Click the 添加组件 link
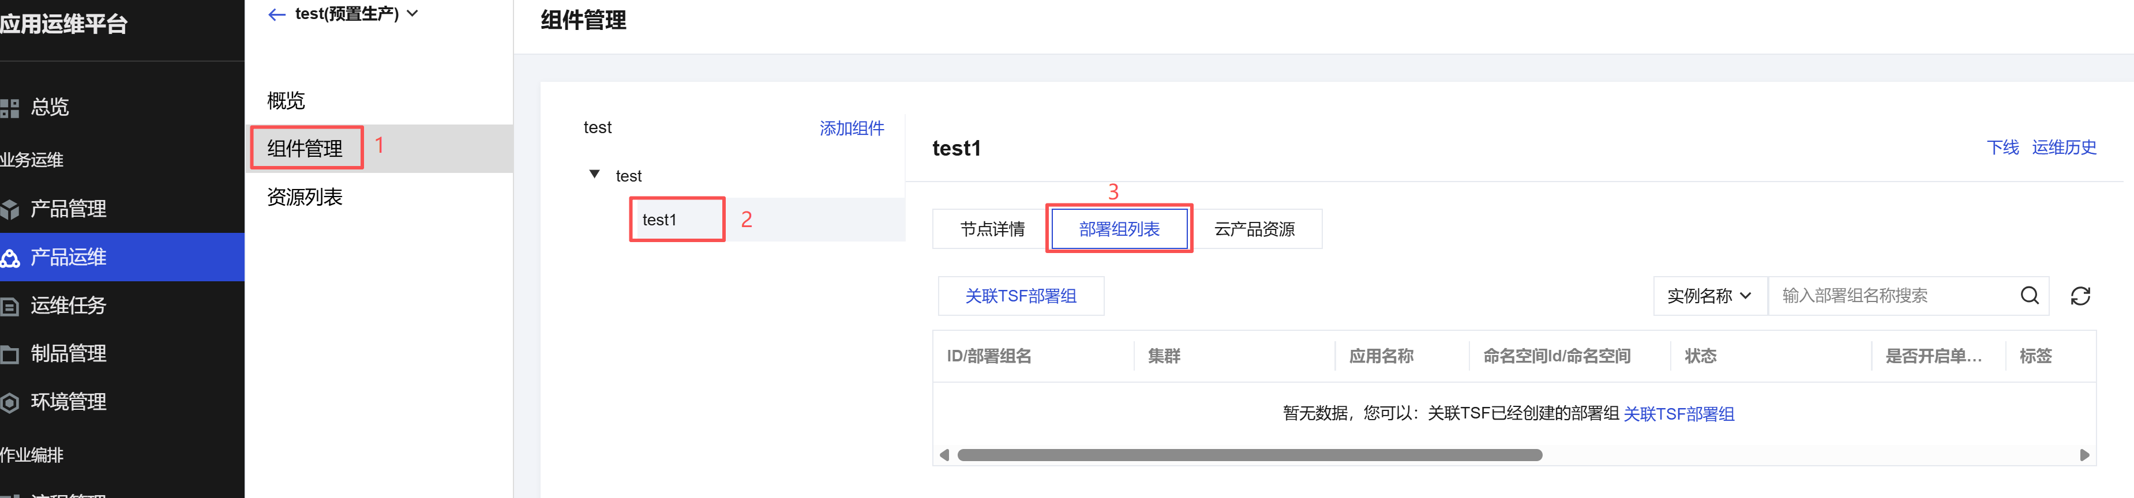The height and width of the screenshot is (498, 2134). pos(851,128)
